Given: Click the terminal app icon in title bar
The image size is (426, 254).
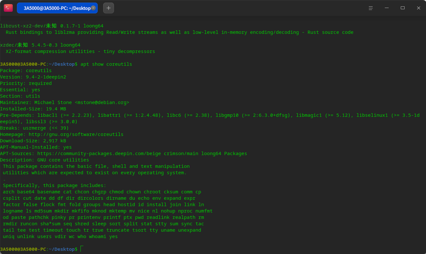Looking at the screenshot, I should (x=8, y=8).
